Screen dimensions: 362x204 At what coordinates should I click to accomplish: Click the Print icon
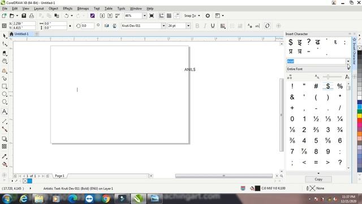point(32,16)
